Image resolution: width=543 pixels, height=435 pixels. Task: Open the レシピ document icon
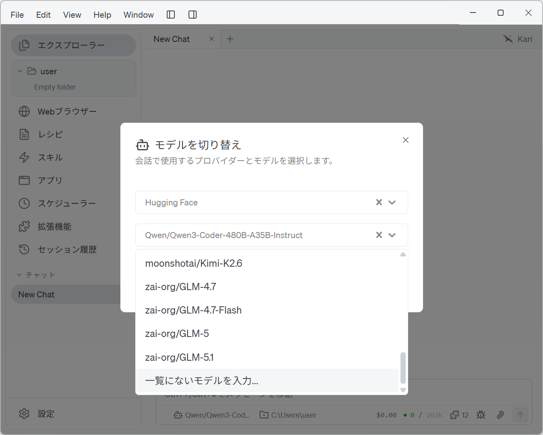click(x=24, y=134)
